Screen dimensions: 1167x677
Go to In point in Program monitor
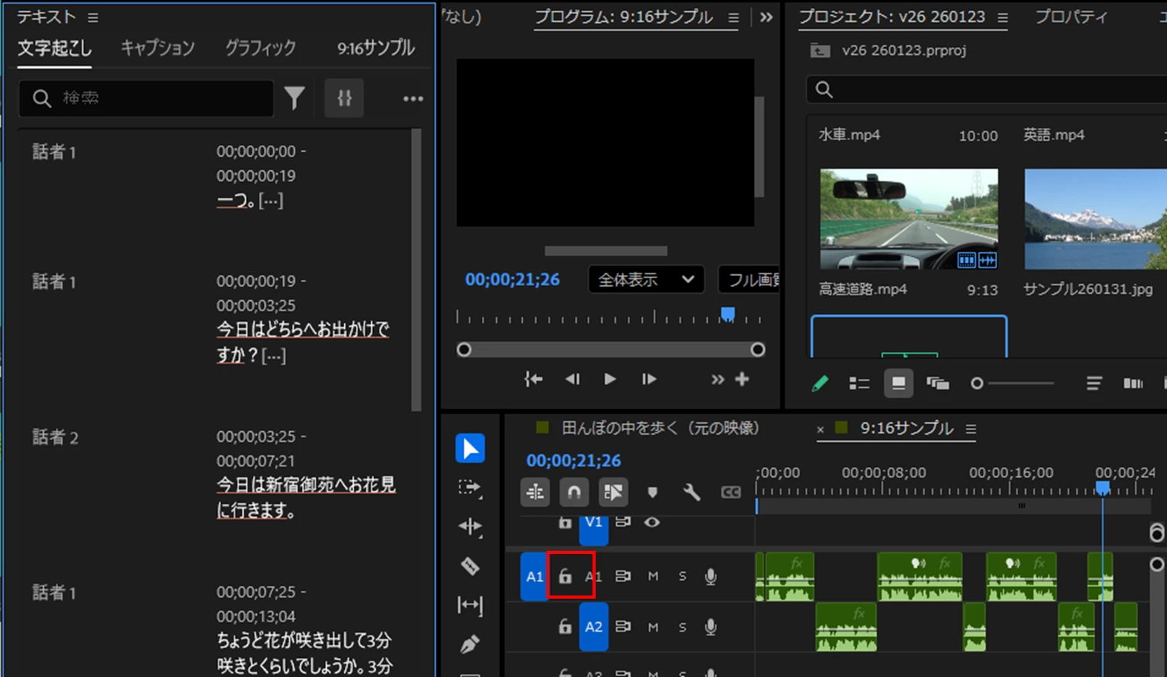pos(533,379)
